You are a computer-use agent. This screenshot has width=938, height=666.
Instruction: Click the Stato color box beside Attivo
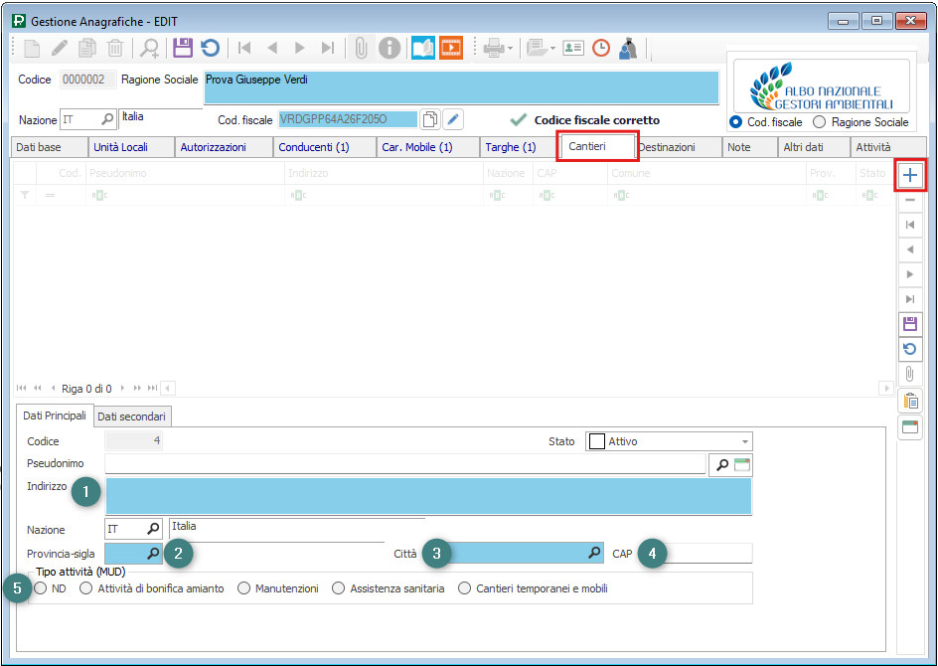point(596,441)
